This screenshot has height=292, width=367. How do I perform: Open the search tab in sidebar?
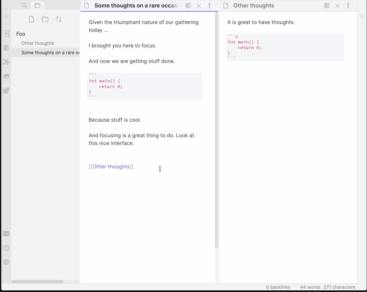(24, 5)
